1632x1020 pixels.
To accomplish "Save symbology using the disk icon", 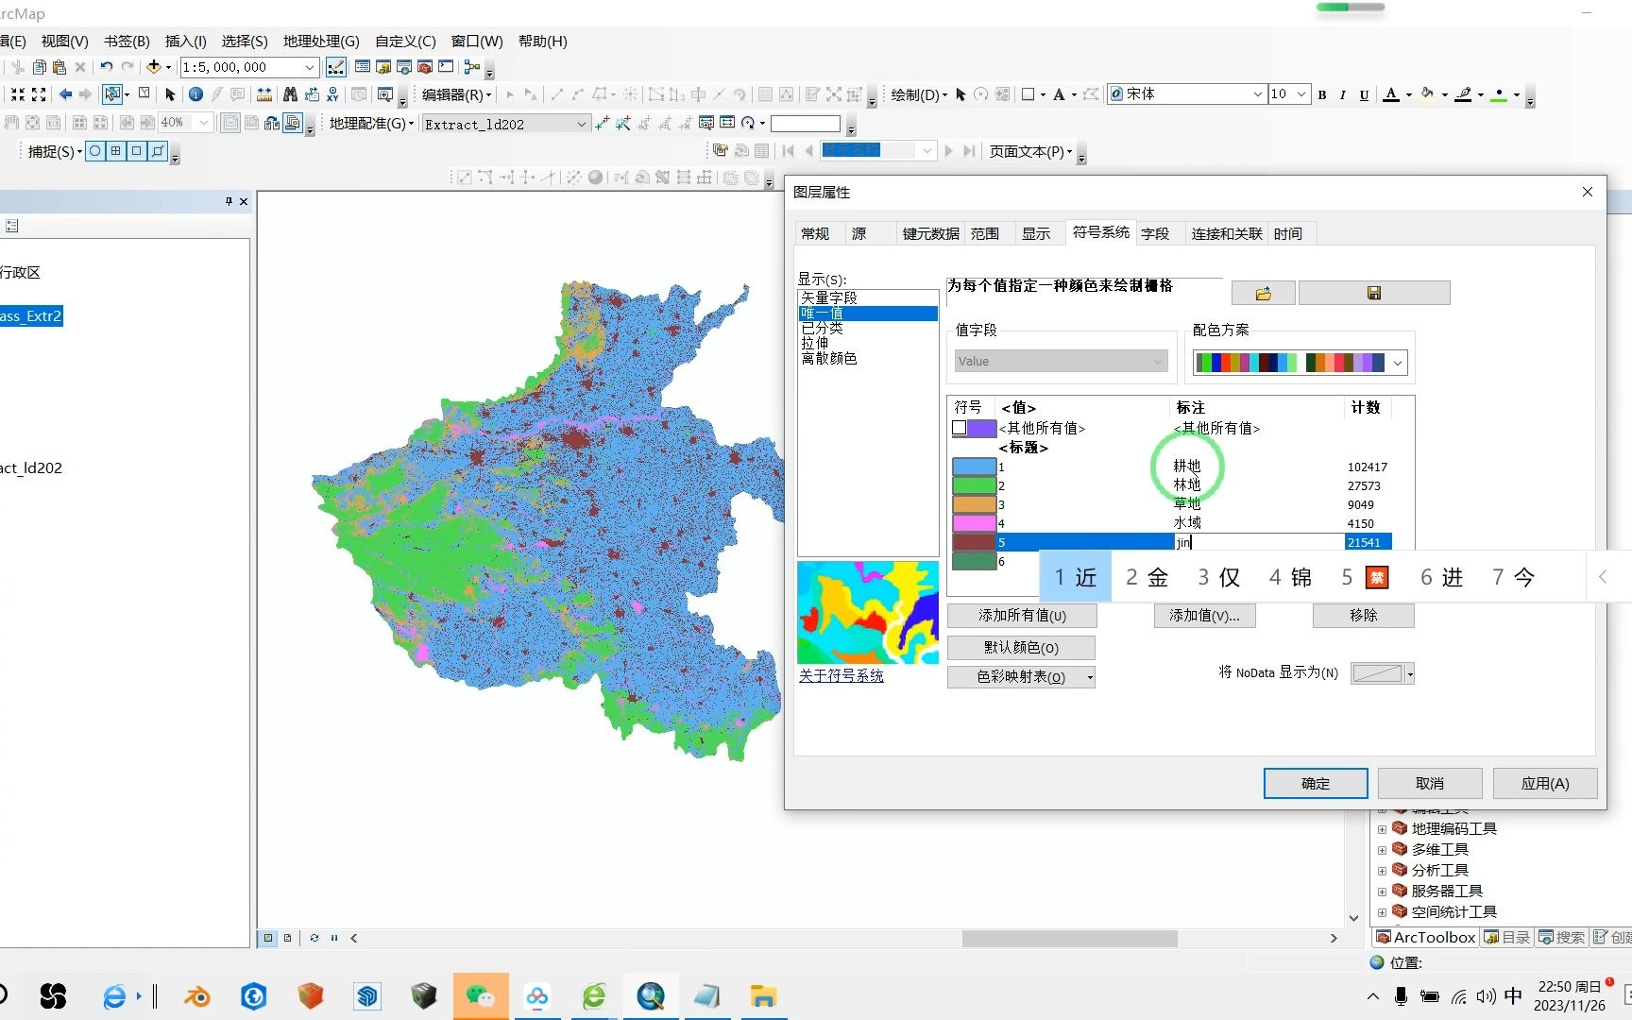I will (1374, 293).
